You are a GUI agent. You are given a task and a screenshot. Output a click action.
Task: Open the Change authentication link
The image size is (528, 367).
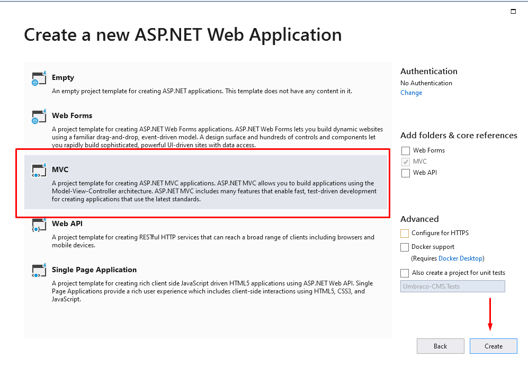click(x=411, y=93)
